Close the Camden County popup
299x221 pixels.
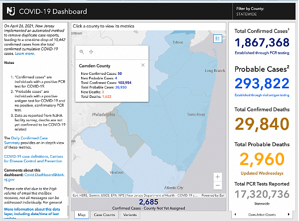pos(143,65)
